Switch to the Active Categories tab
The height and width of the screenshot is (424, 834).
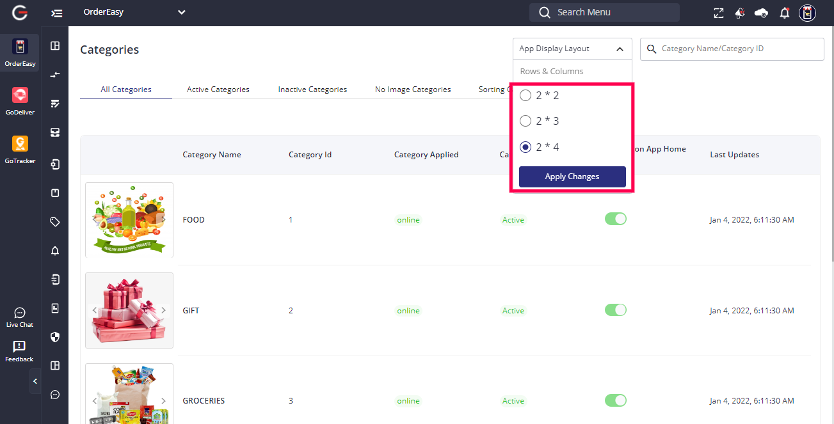[218, 90]
